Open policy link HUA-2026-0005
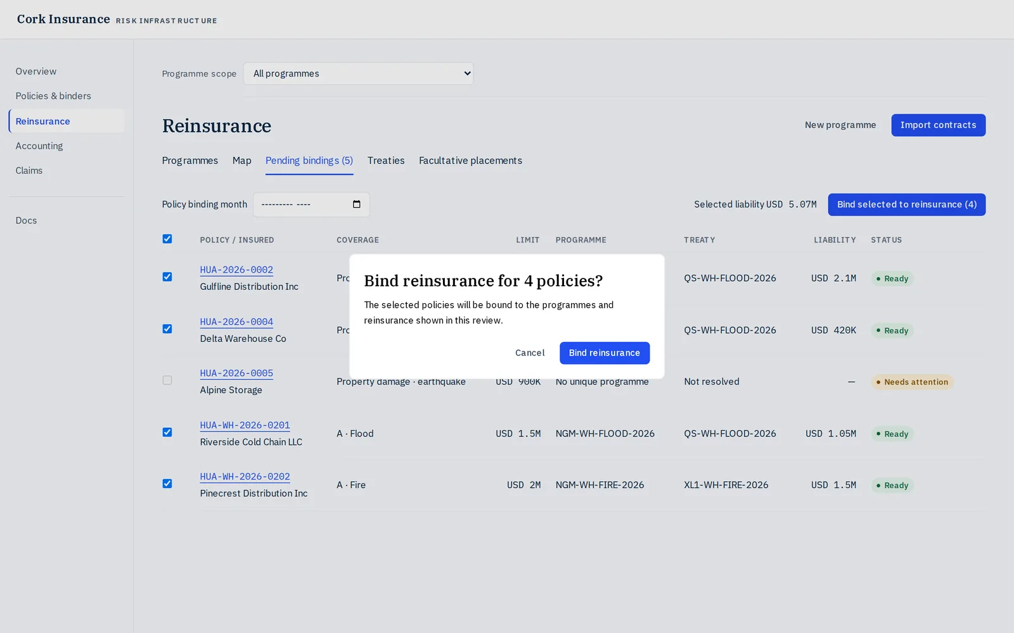The width and height of the screenshot is (1014, 633). click(x=236, y=373)
